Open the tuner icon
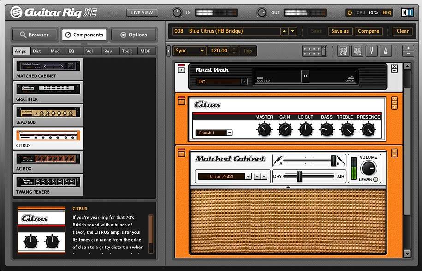The width and height of the screenshot is (422, 271). coord(372,51)
